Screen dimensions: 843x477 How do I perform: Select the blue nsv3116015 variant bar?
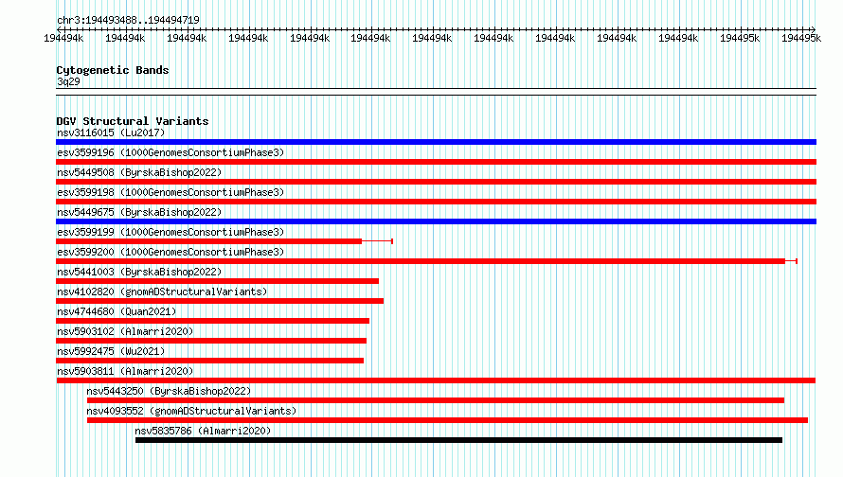(x=436, y=142)
